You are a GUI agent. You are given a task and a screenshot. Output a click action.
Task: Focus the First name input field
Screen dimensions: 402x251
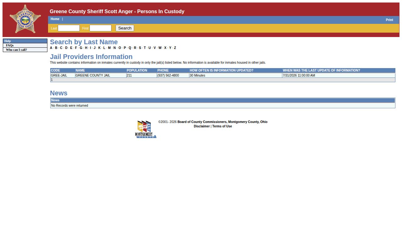[x=100, y=28]
